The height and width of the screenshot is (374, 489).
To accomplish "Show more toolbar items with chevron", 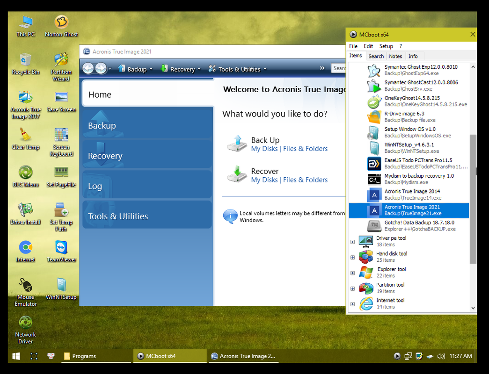I will coord(322,68).
